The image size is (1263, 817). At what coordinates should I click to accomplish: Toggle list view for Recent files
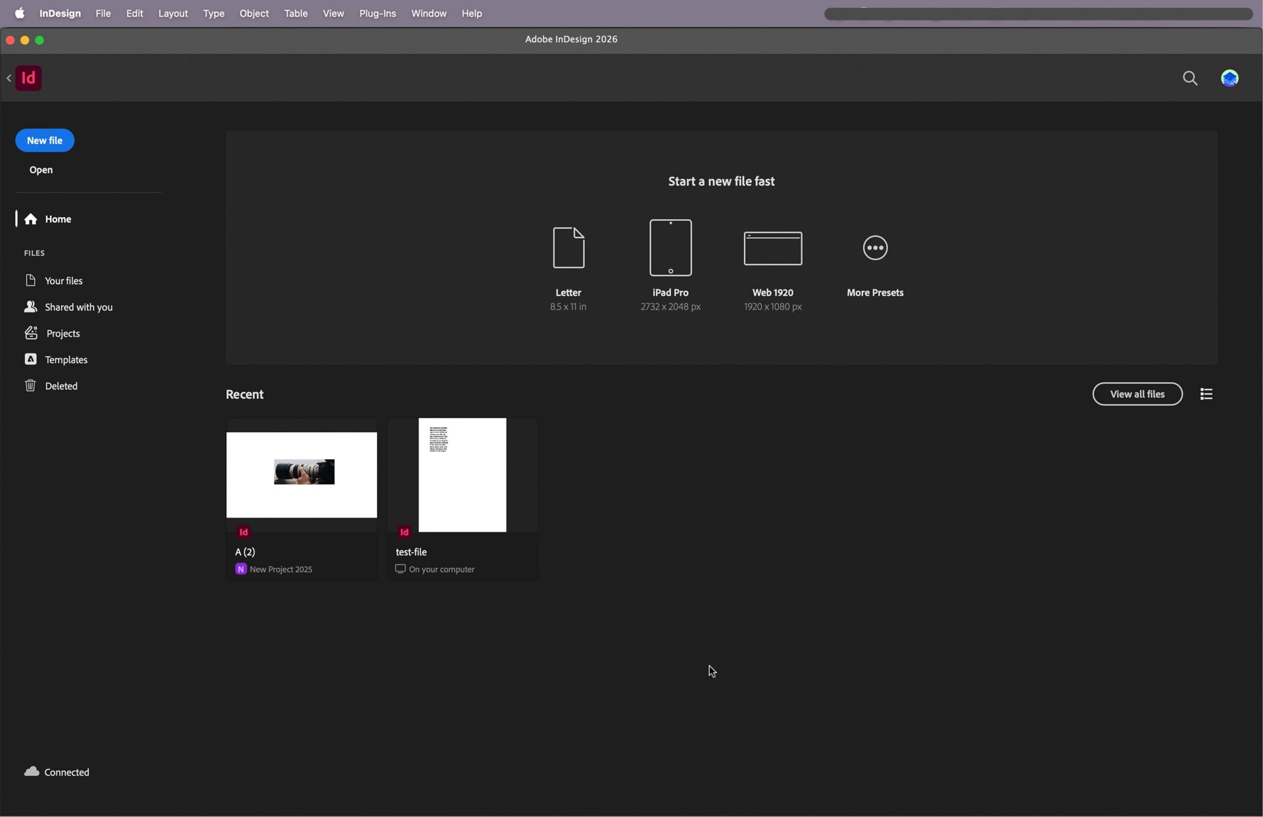coord(1206,393)
